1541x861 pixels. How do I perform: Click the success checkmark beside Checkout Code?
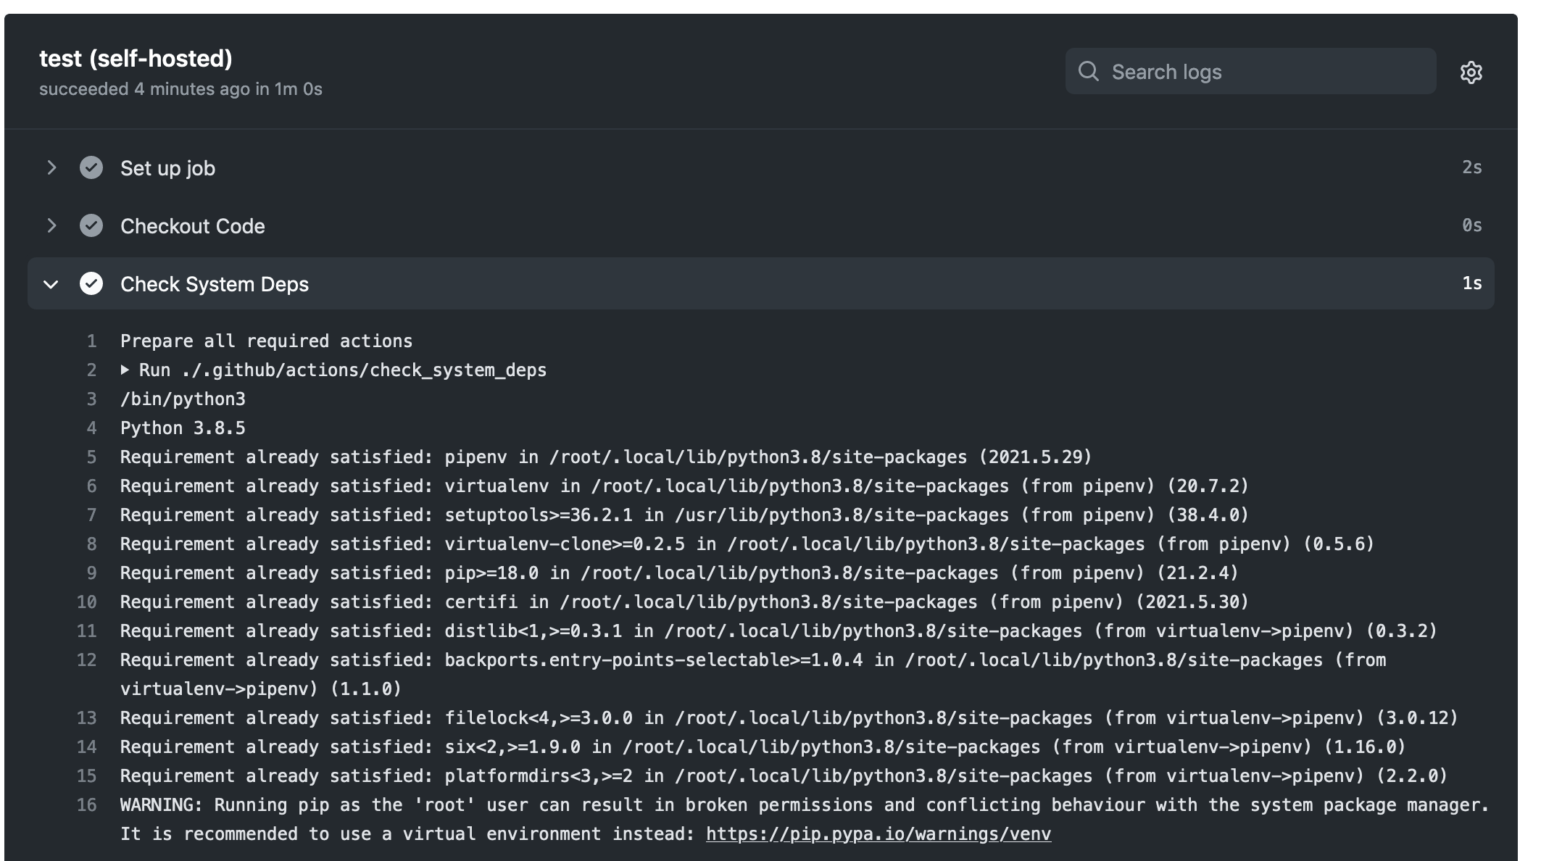point(91,226)
